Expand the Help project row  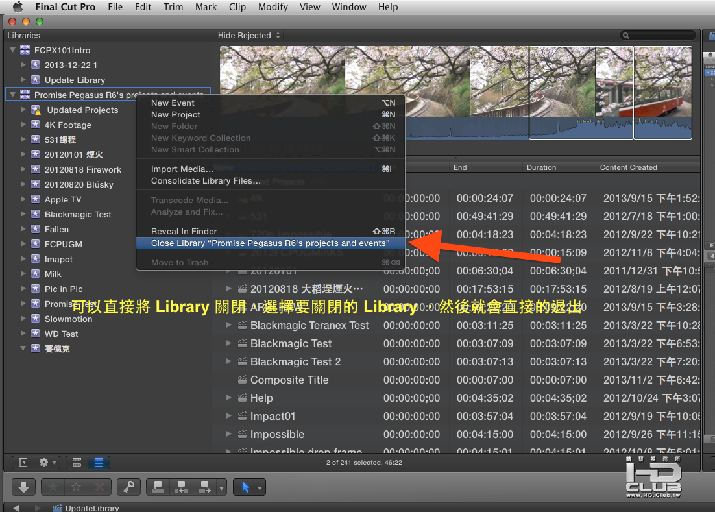coord(229,398)
